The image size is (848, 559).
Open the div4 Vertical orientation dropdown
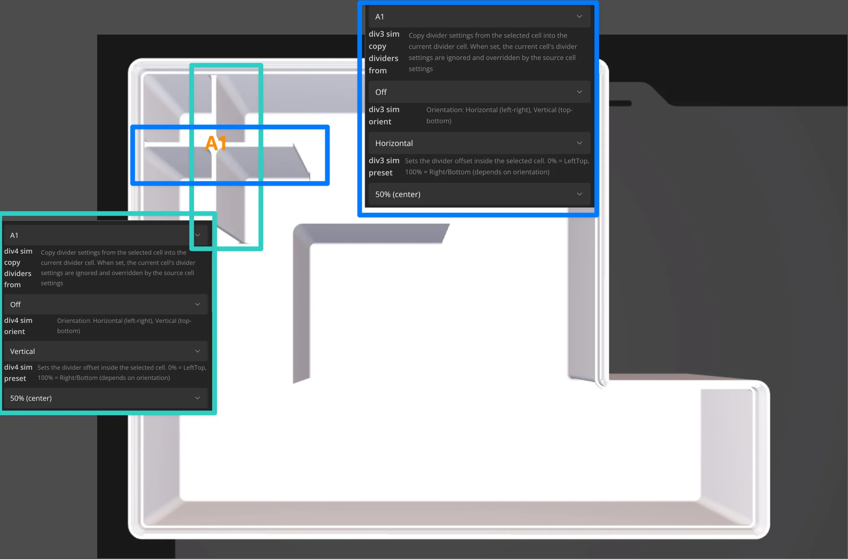click(x=105, y=351)
